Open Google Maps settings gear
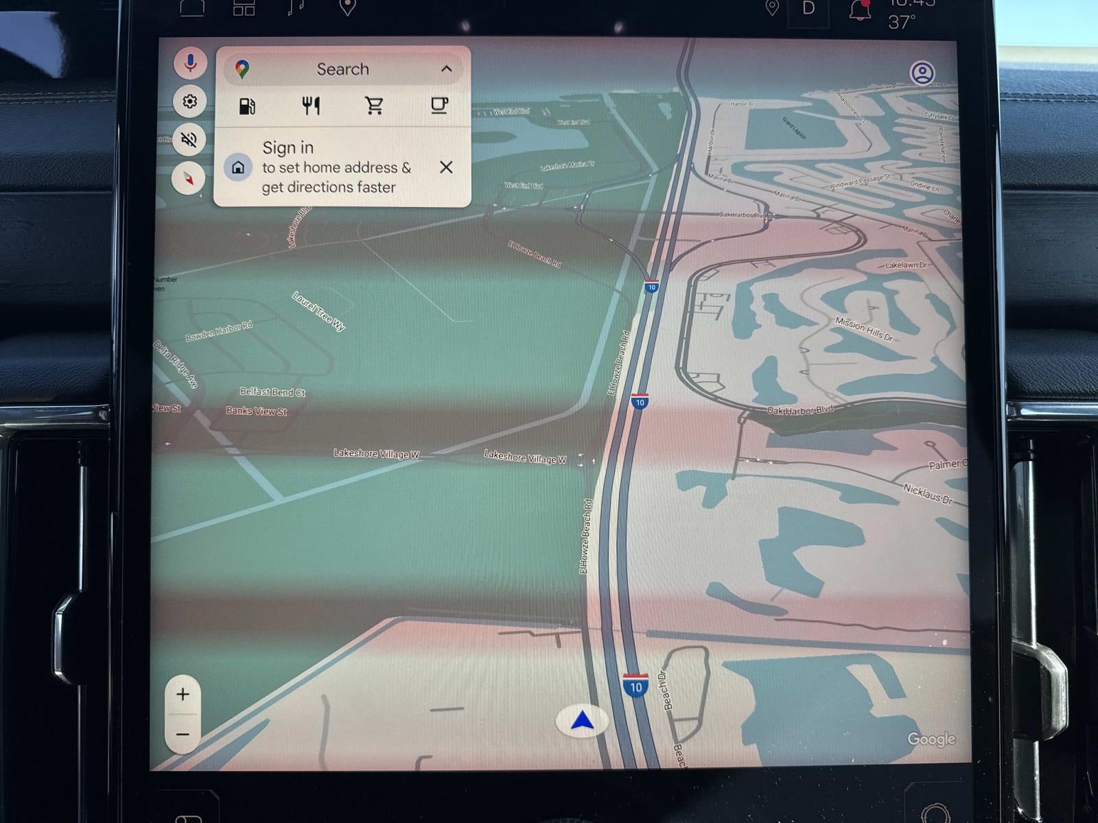 190,102
